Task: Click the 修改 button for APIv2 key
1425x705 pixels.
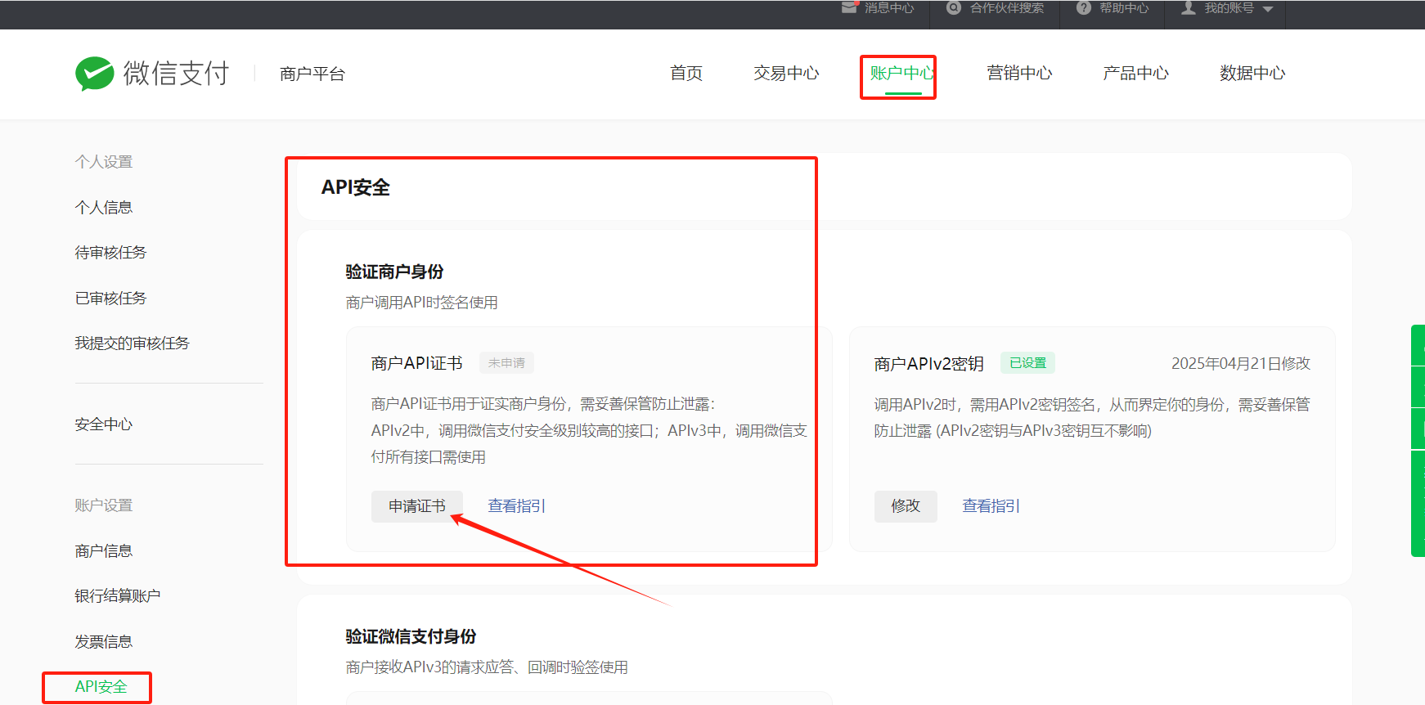Action: 906,506
